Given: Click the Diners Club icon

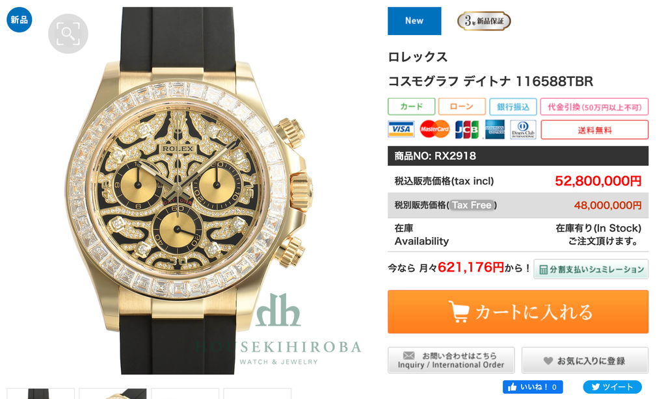Looking at the screenshot, I should pyautogui.click(x=523, y=129).
